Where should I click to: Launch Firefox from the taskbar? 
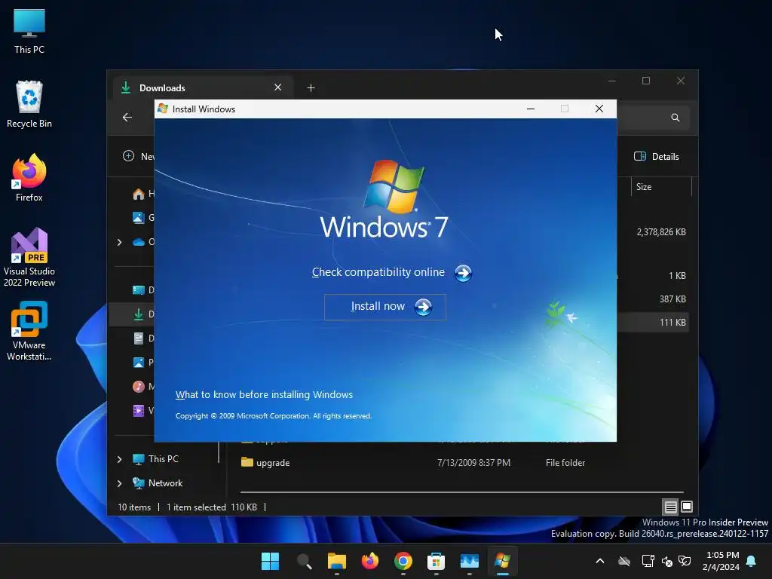point(369,561)
